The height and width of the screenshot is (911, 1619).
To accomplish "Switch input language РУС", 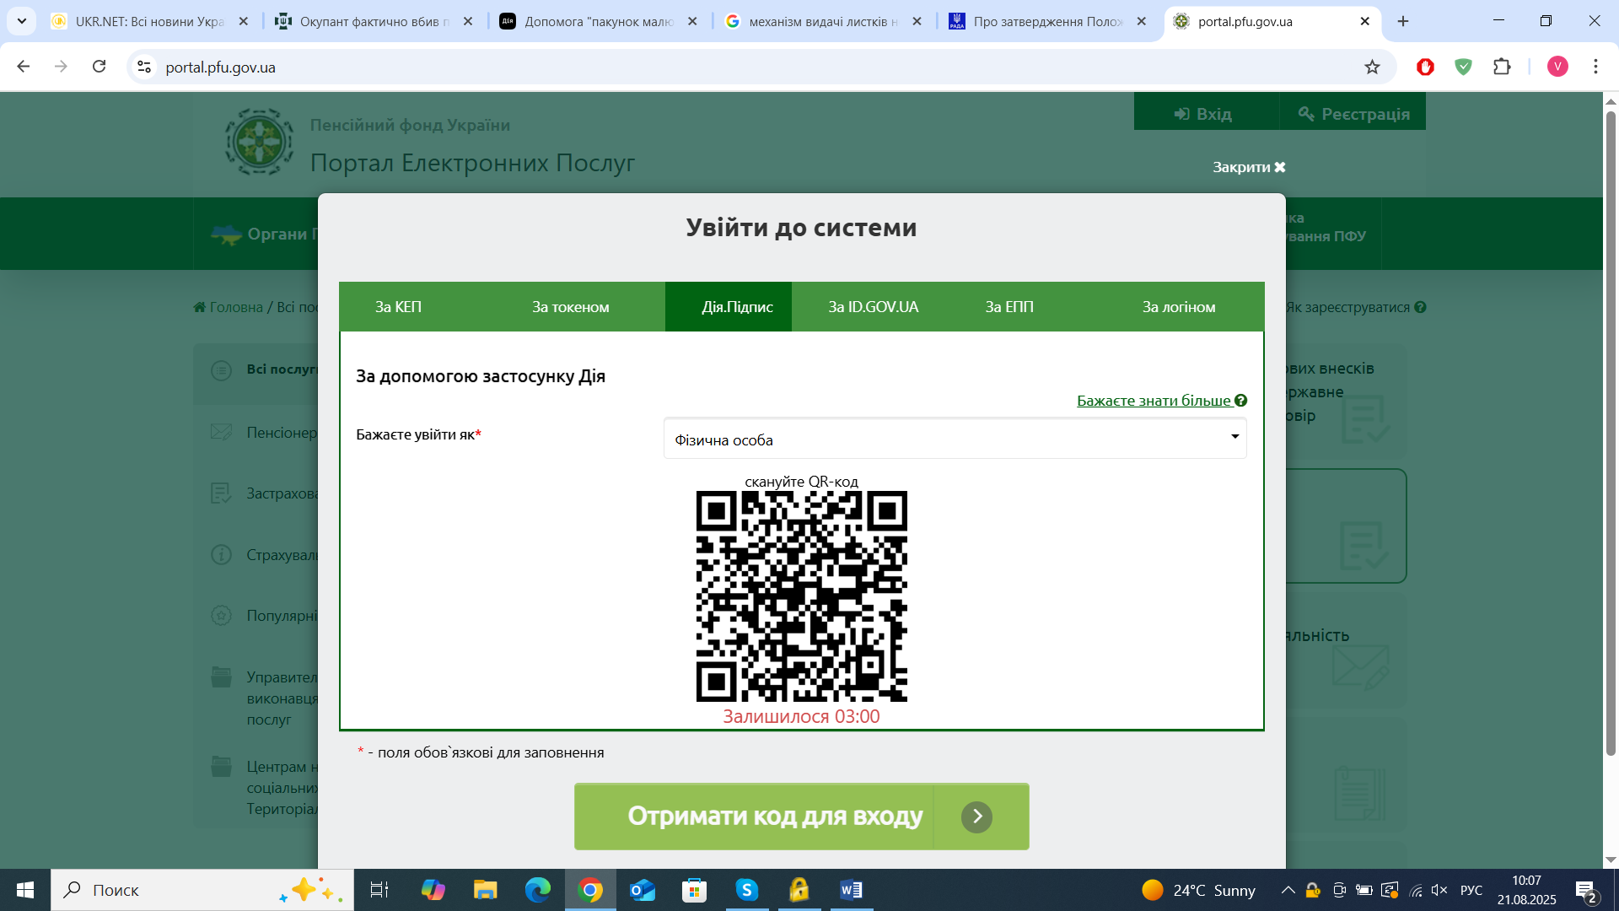I will (1471, 890).
